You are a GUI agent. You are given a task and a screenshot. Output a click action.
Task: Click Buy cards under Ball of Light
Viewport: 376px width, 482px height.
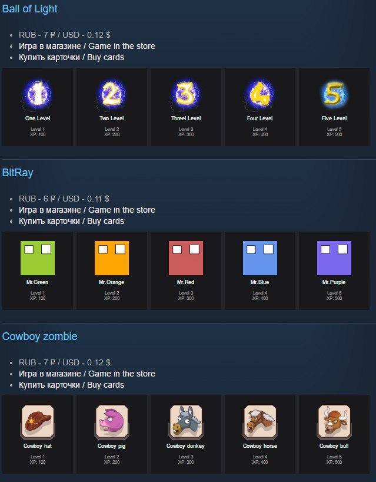105,58
